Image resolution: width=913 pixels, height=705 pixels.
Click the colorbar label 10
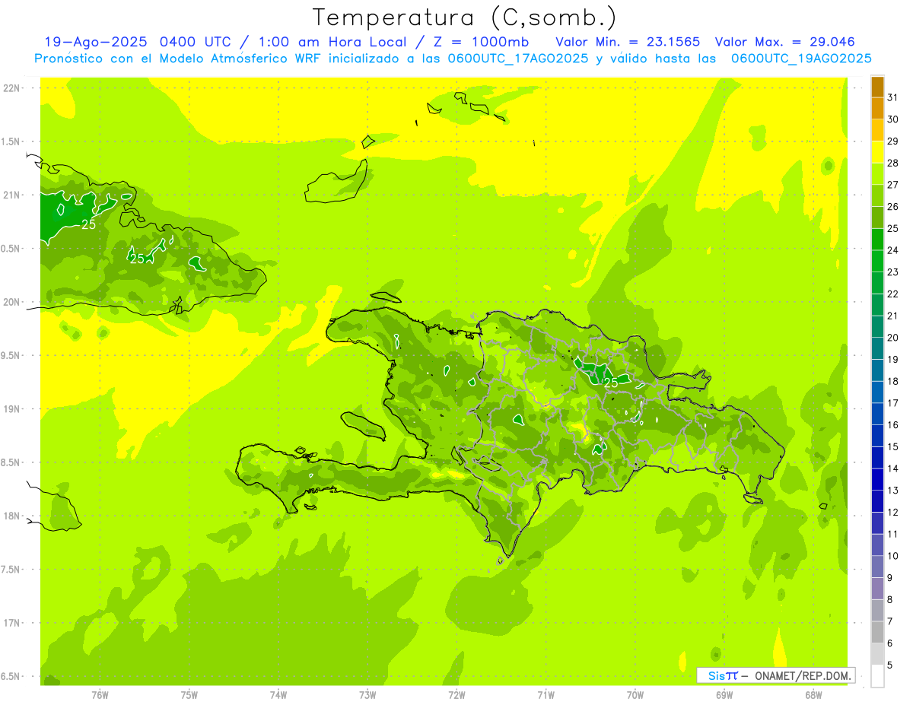click(x=893, y=556)
